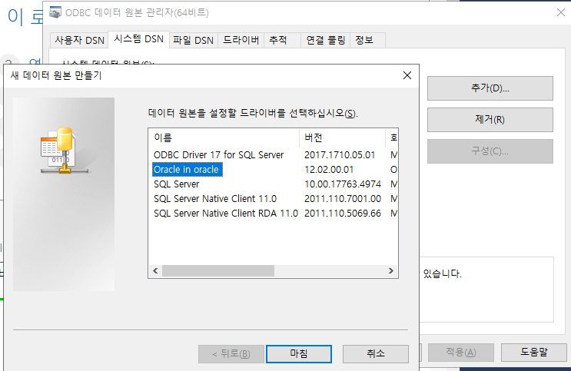The image size is (571, 371).
Task: Click the driver list scroll-right arrow
Action: click(x=390, y=271)
